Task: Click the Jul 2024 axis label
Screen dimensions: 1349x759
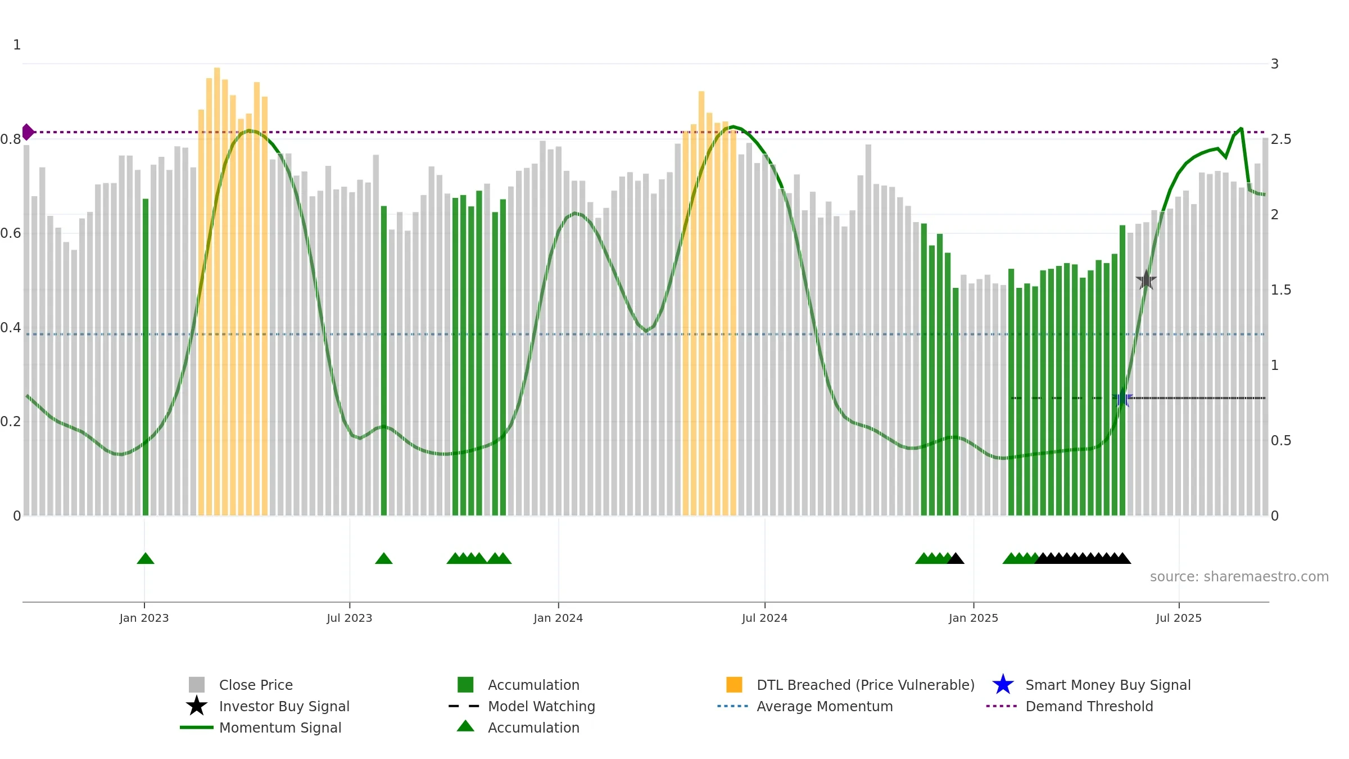Action: (x=764, y=618)
